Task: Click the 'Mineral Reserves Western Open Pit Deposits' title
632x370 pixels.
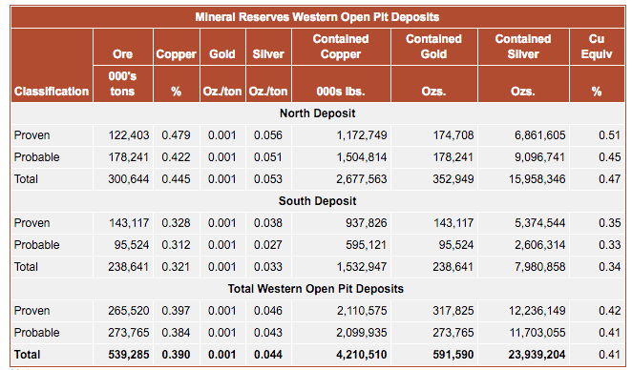Action: point(317,17)
